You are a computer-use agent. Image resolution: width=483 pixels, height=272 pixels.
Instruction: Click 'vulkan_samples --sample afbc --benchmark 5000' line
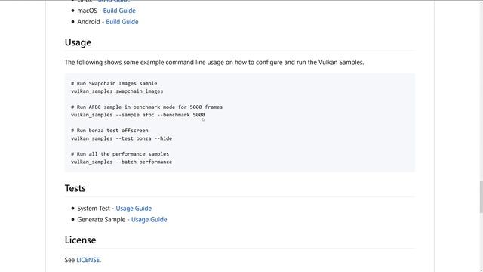pos(137,115)
